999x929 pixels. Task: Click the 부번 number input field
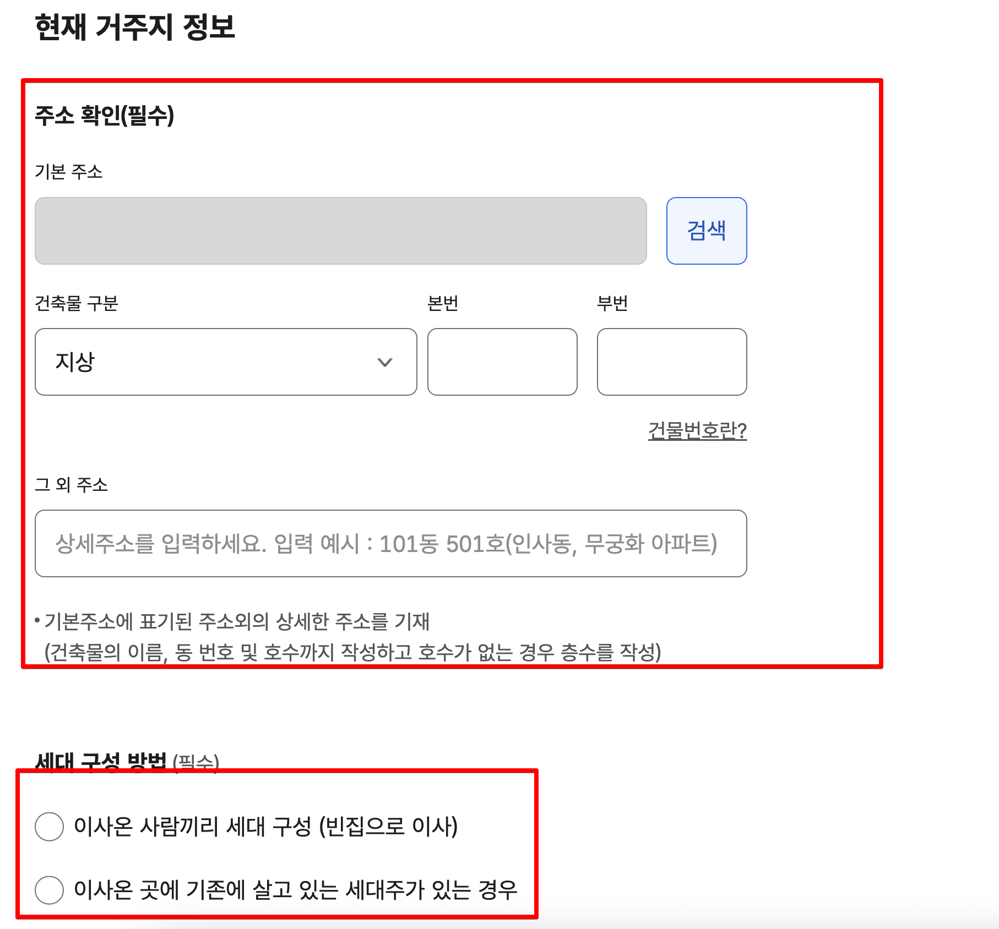[x=672, y=361]
